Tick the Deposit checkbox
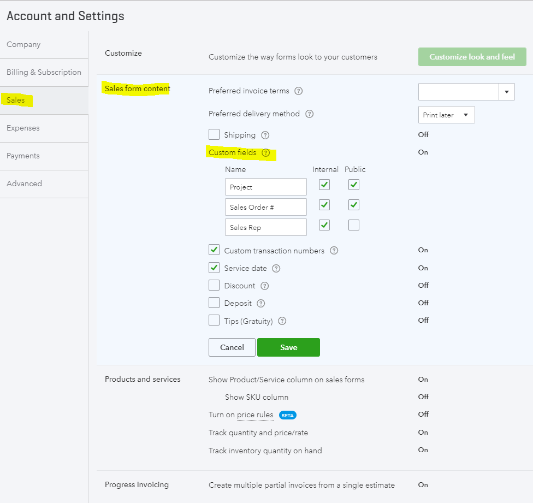This screenshot has height=503, width=533. 214,303
